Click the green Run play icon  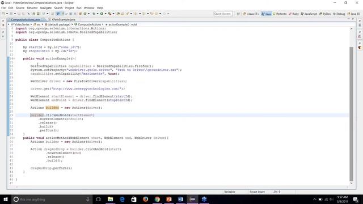(102, 14)
